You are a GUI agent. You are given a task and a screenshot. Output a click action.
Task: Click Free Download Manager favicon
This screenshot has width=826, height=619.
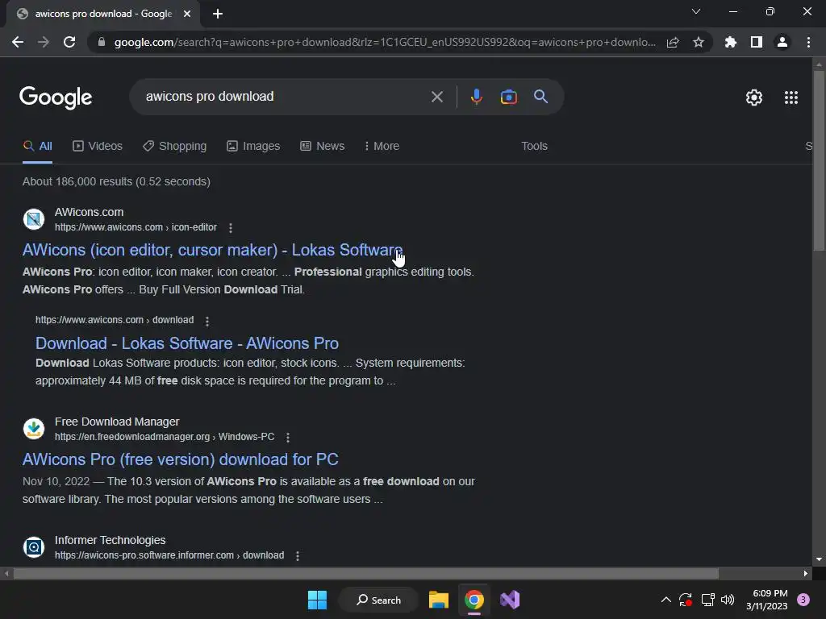(34, 429)
